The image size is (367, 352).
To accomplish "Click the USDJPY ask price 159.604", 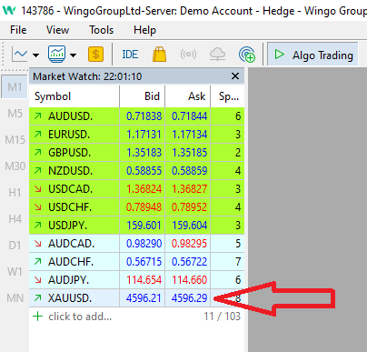I will tap(190, 226).
